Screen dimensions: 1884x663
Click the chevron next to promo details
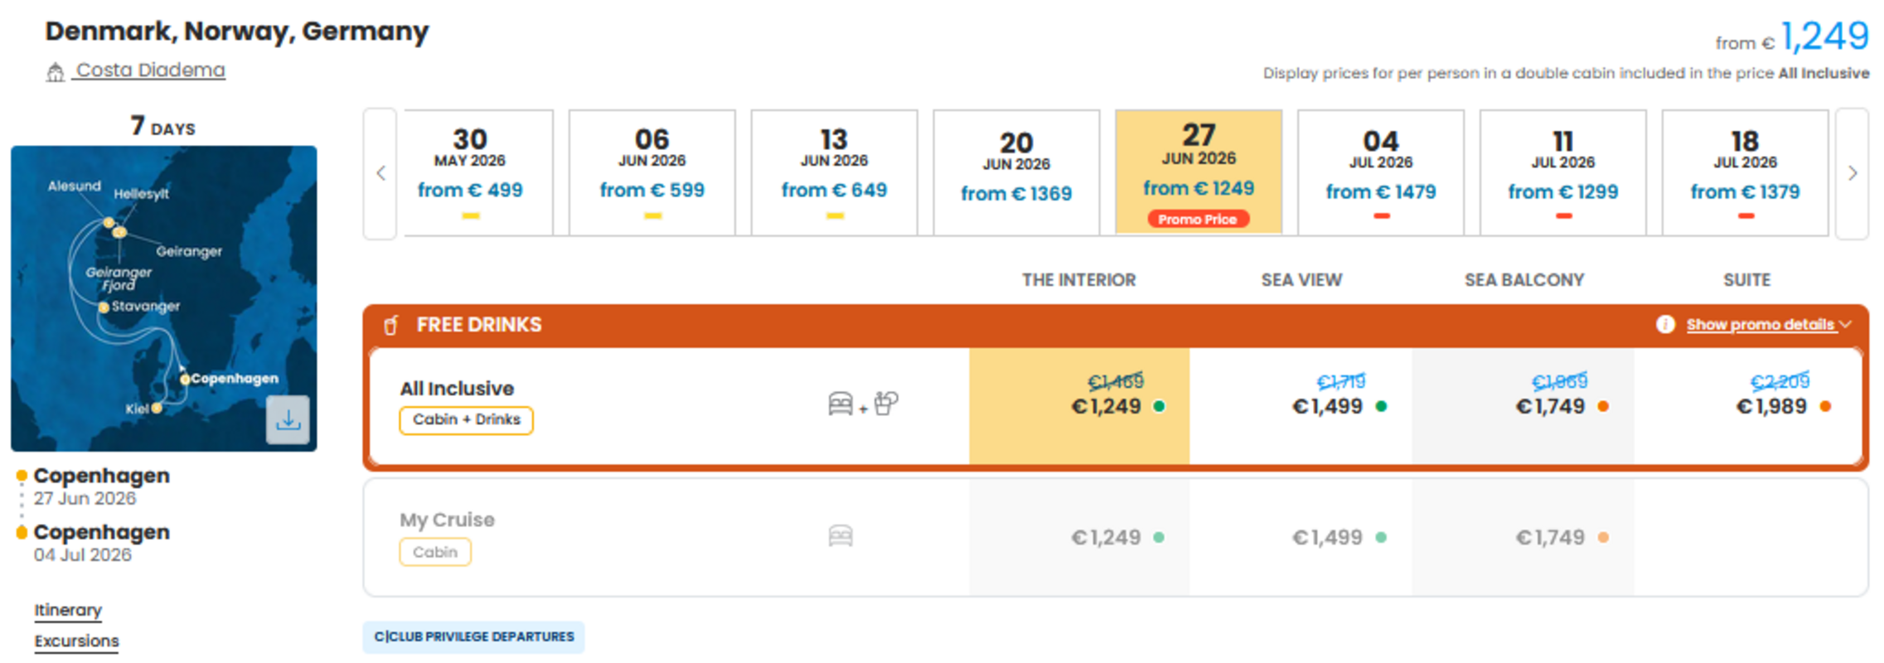pos(1845,324)
